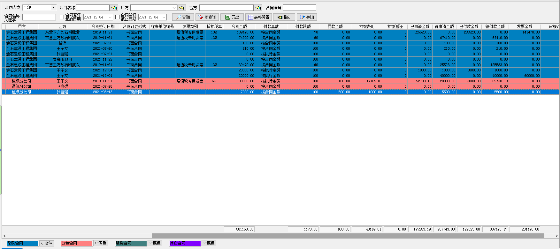This screenshot has height=249, width=560.
Task: Expand the 甲方 combo box
Action: coord(174,8)
